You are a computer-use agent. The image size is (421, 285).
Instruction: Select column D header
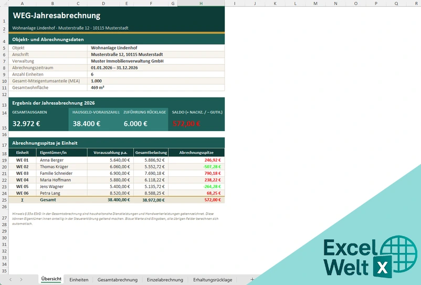coord(103,3)
